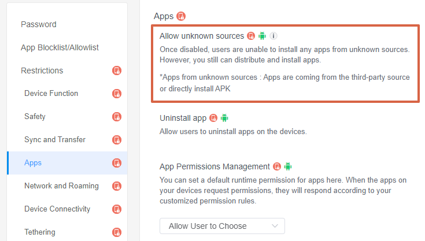
Task: Click the red badge icon on the Safety row
Action: [117, 117]
